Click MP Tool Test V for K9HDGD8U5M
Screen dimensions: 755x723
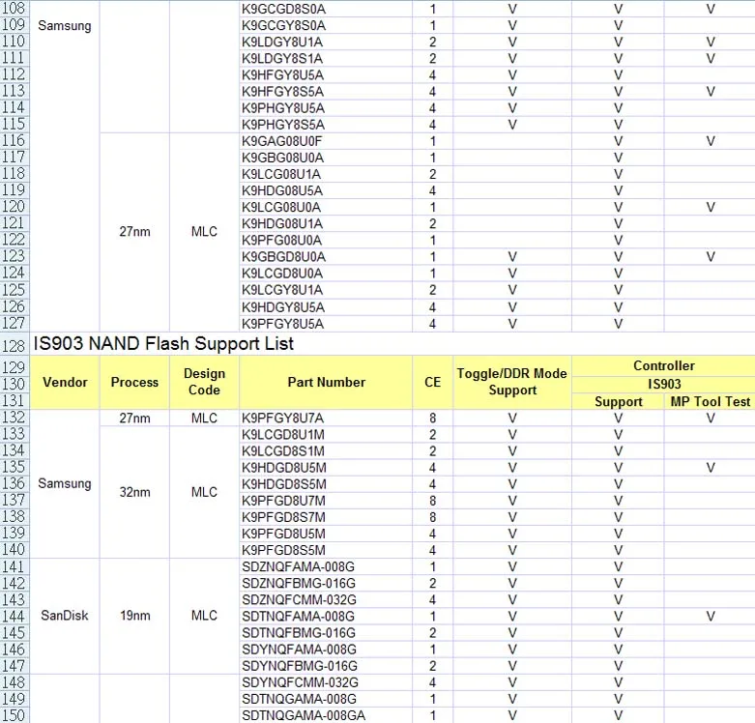point(710,468)
